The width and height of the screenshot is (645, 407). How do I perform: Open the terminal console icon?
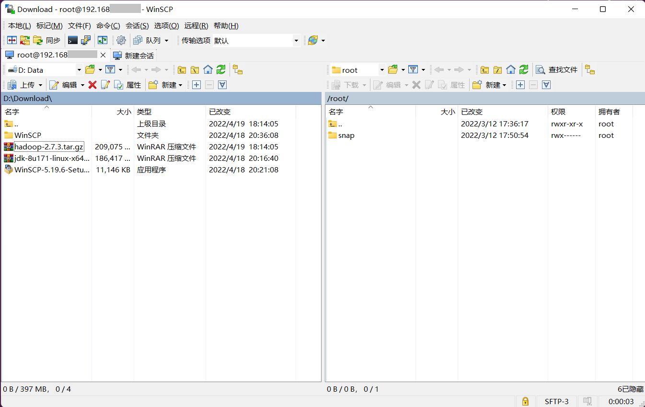point(73,41)
